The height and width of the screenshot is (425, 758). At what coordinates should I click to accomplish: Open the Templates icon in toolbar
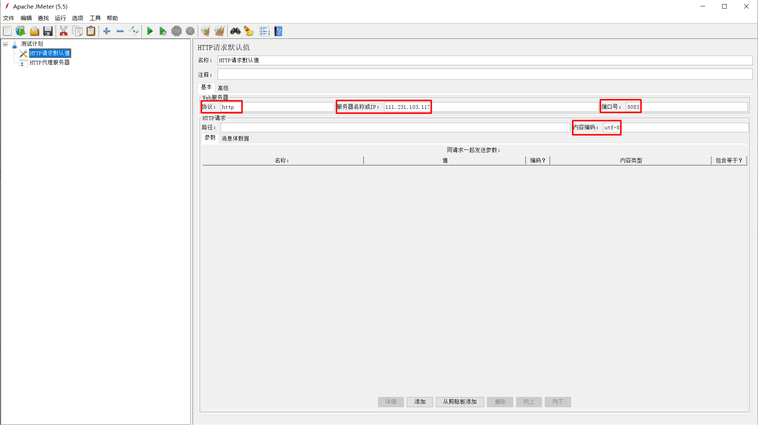pyautogui.click(x=21, y=31)
